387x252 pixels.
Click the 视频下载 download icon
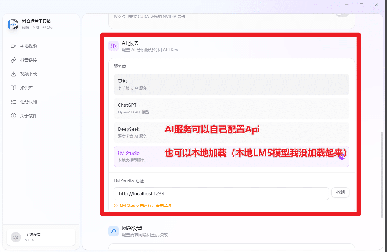(13, 74)
